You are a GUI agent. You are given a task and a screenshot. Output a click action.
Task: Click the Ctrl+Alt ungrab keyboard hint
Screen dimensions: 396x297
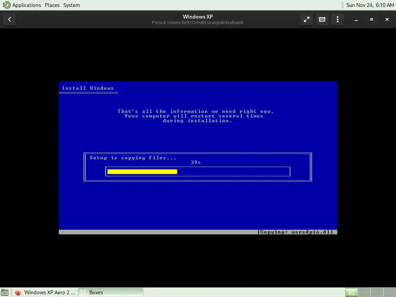(x=198, y=23)
